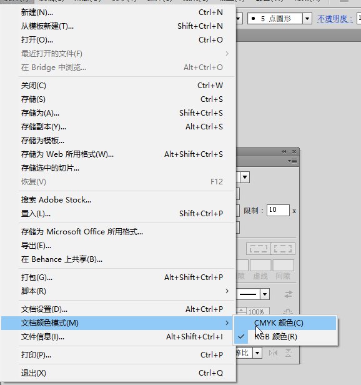Open the 5 点圆形 brush dropdown
The width and height of the screenshot is (361, 385).
coord(307,19)
